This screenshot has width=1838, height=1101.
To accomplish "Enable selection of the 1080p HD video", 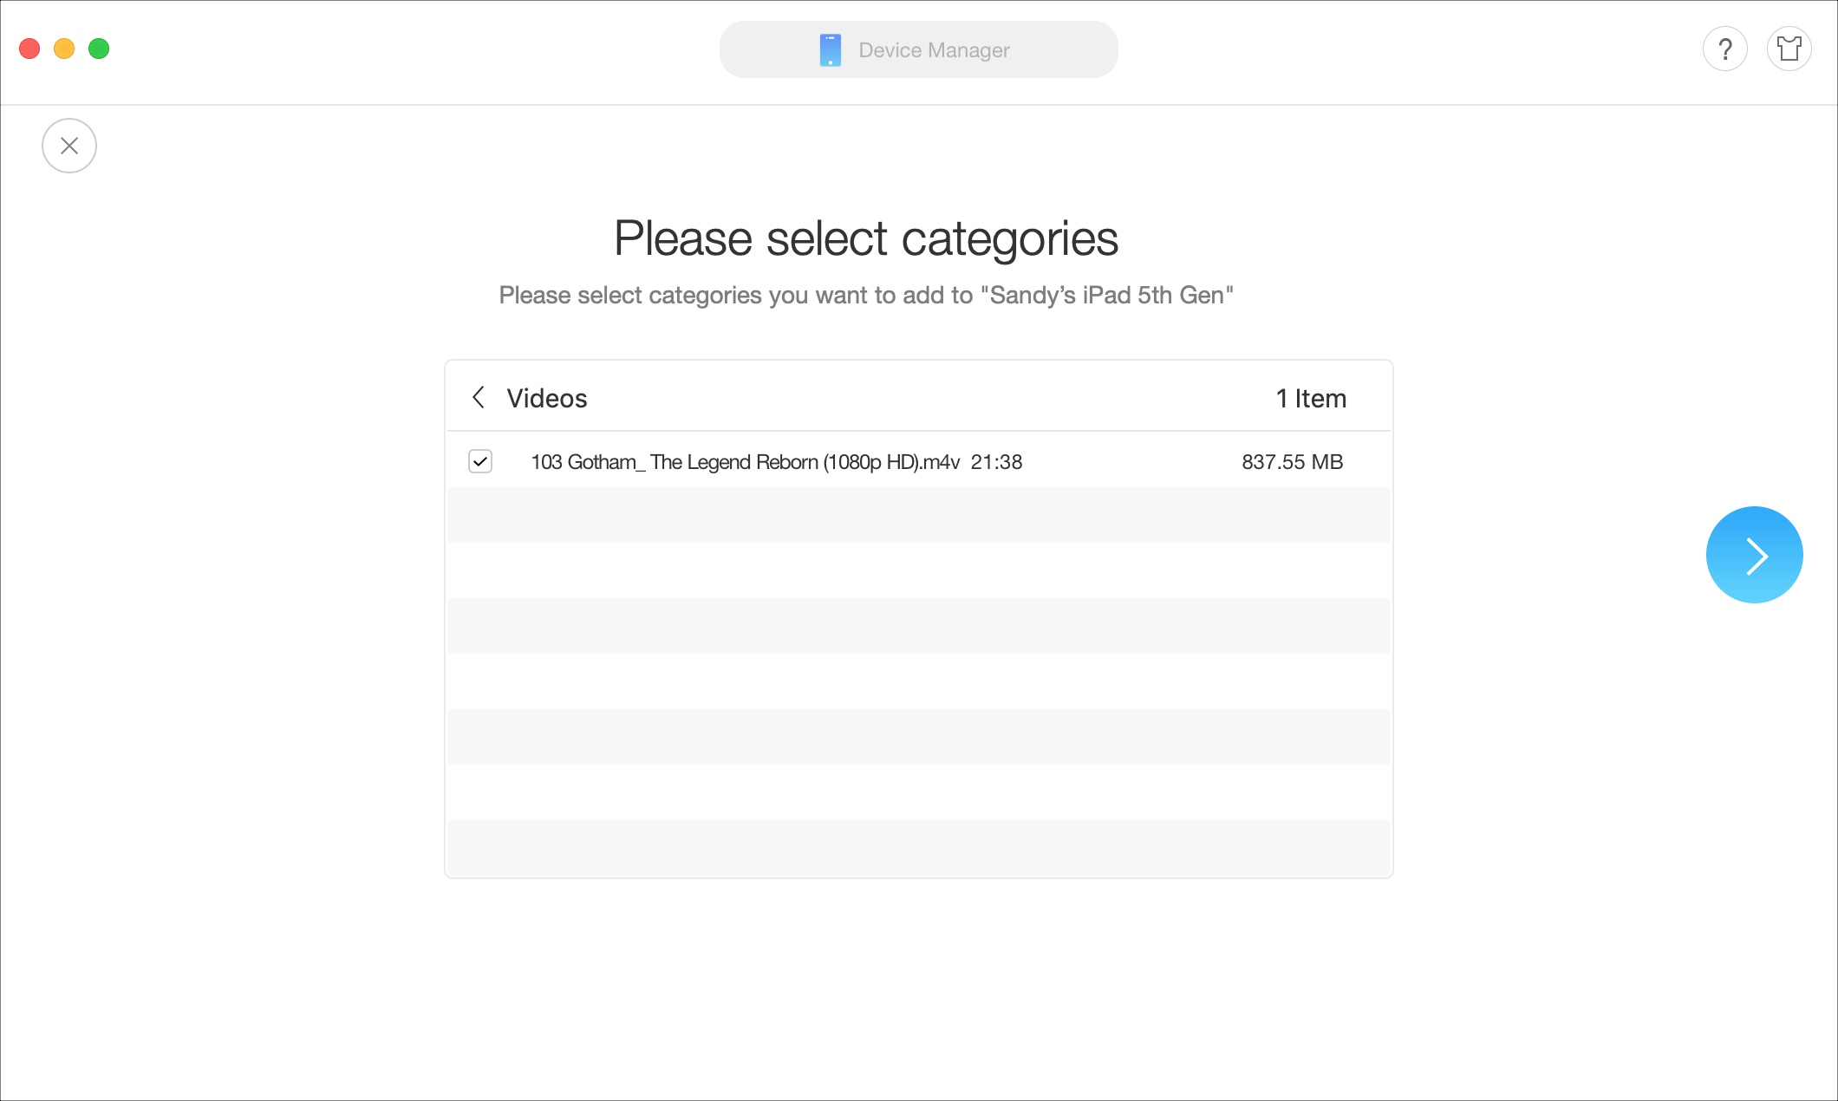I will click(x=480, y=461).
